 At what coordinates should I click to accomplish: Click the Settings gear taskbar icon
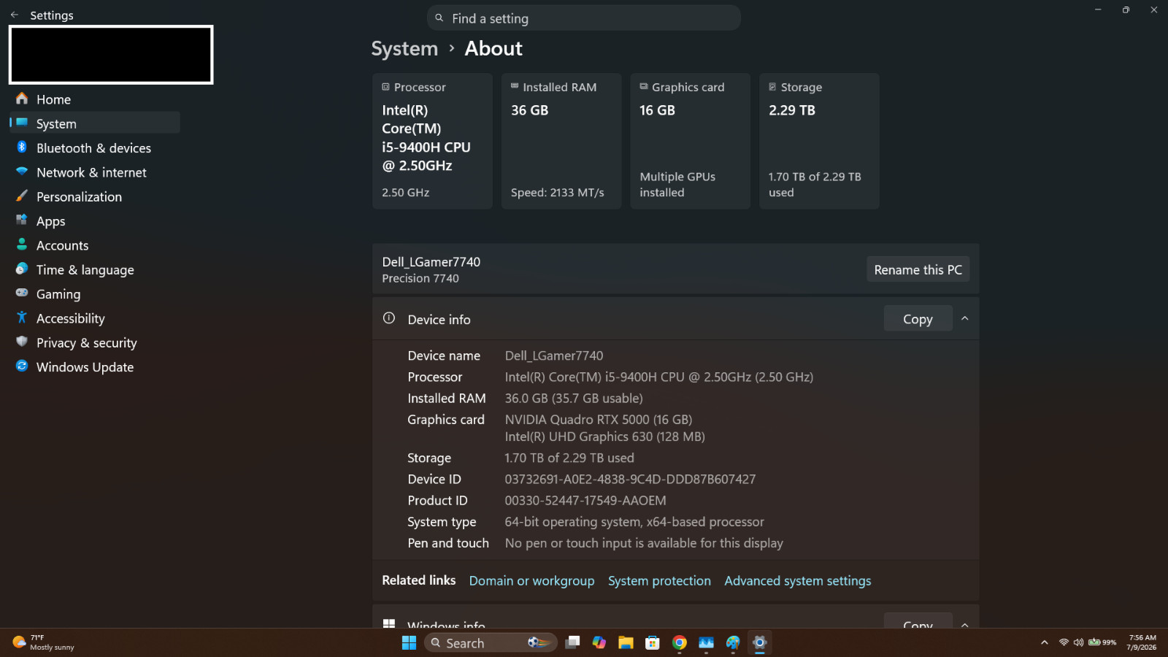[759, 642]
